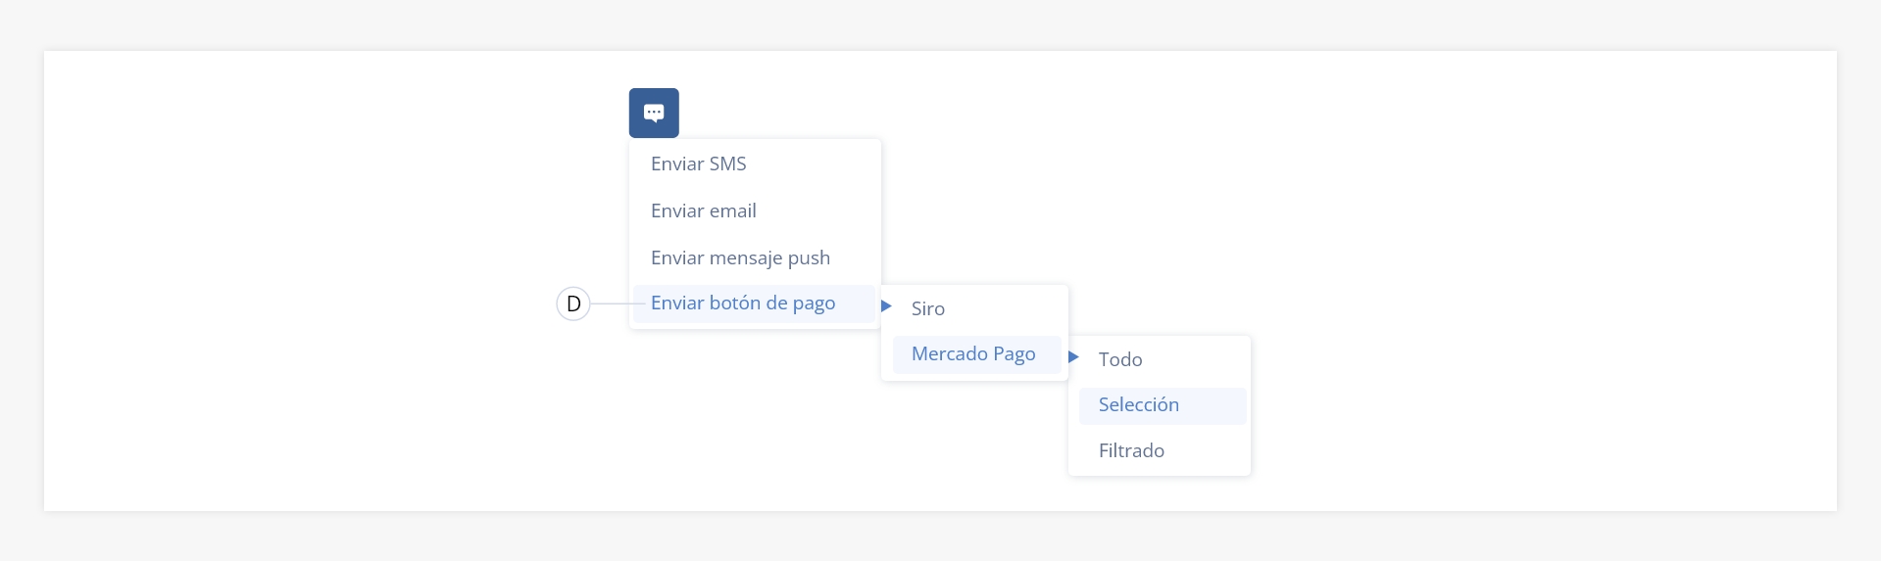This screenshot has height=561, width=1881.
Task: Click the thin line connecting the D marker
Action: click(x=612, y=304)
